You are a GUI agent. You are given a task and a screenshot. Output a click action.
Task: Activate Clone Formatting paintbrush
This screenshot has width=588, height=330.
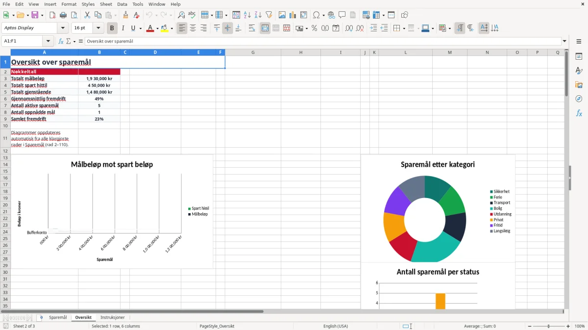[x=126, y=15]
